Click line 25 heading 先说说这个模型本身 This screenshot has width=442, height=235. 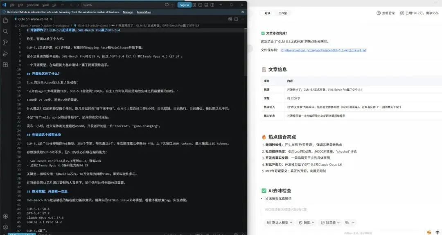point(43,134)
